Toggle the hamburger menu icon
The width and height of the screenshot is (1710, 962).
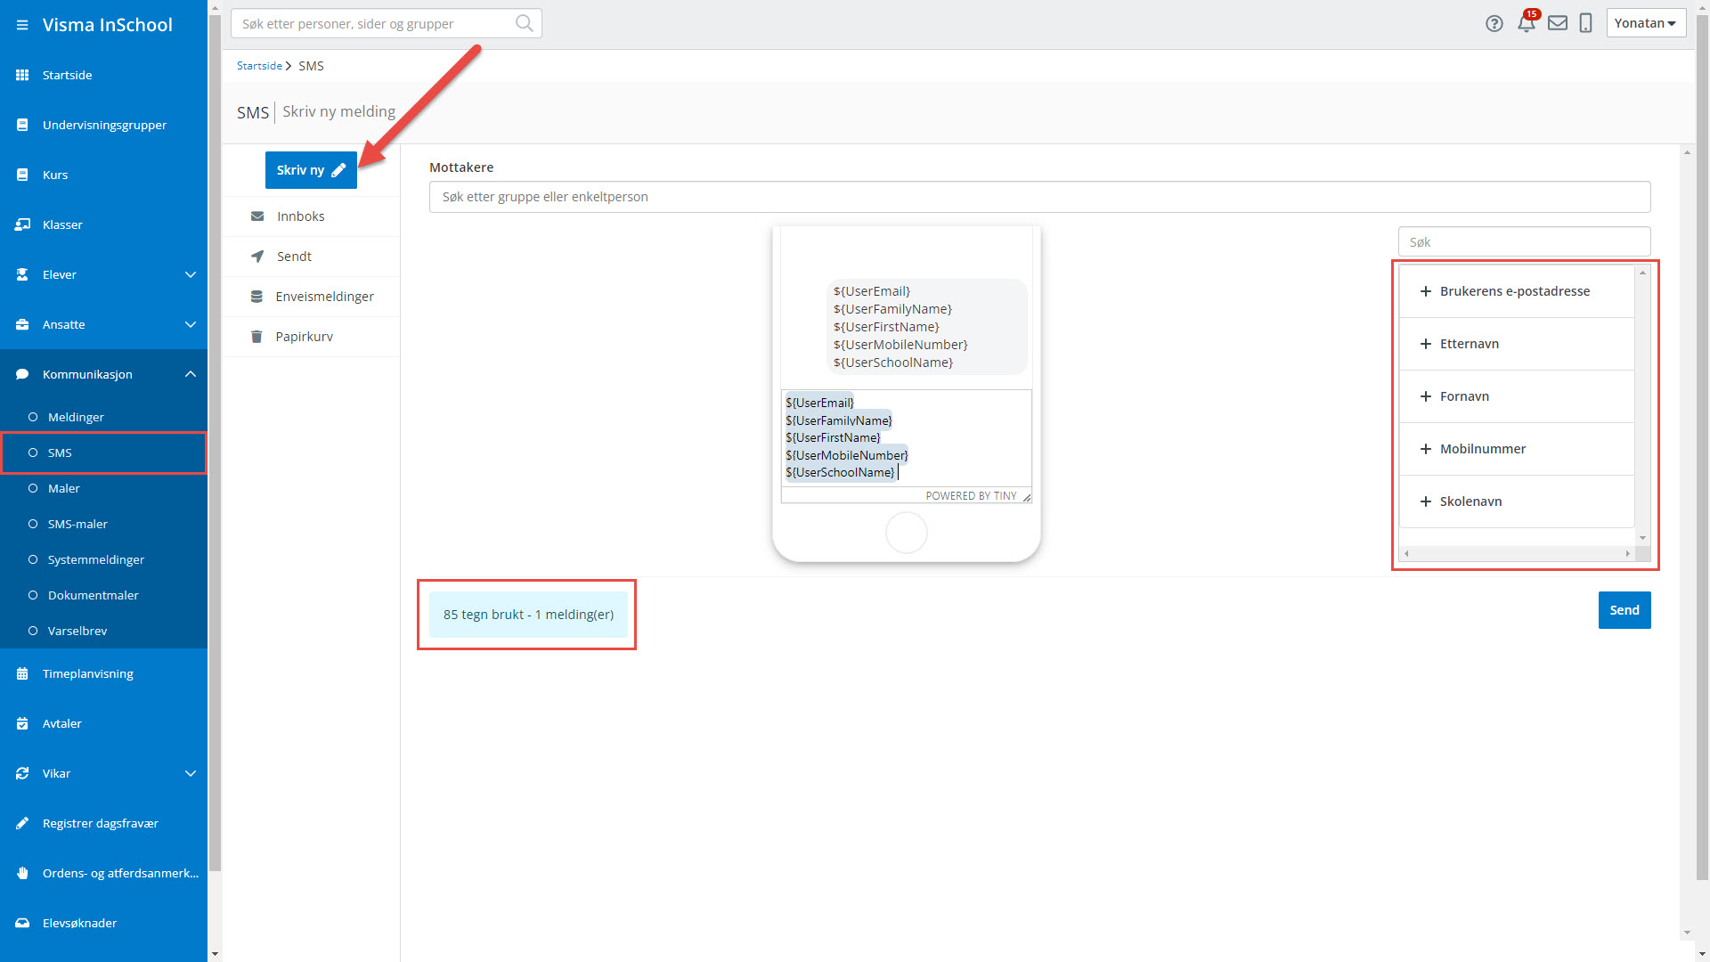(x=22, y=25)
